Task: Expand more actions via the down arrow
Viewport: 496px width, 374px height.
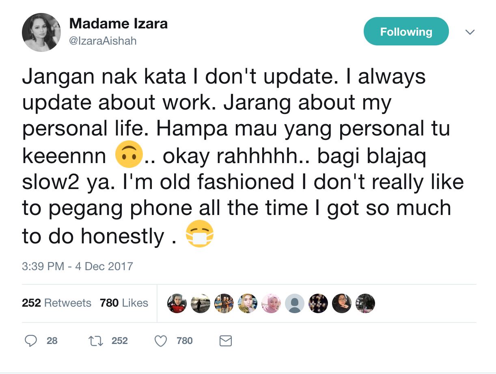Action: (x=470, y=31)
